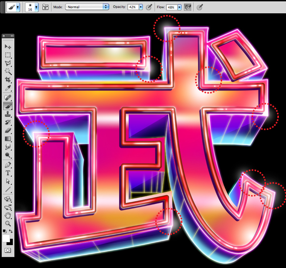Select the Line tool
Viewport: 286px width, 268px height.
click(8, 189)
